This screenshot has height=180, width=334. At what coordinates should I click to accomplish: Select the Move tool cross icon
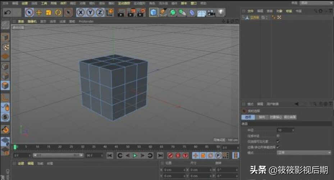[x=39, y=13]
